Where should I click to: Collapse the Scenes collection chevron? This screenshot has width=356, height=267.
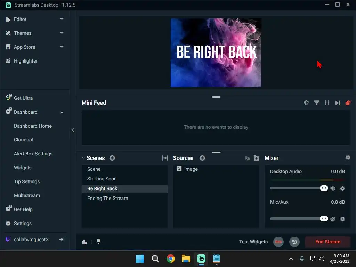83,158
